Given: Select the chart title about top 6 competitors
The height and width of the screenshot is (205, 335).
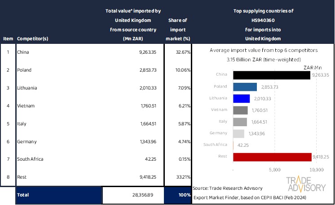Looking at the screenshot, I should (x=263, y=51).
